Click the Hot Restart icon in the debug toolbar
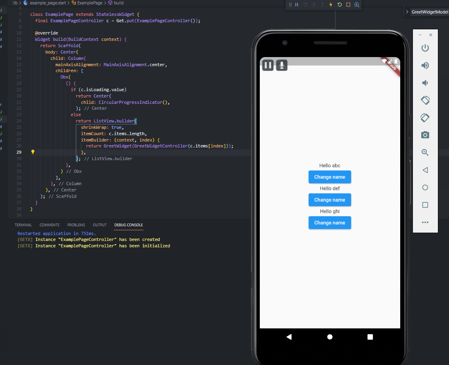 [x=340, y=4]
